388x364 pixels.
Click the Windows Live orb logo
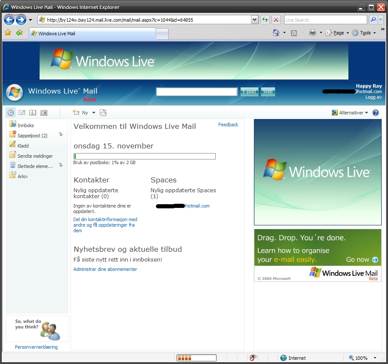click(14, 93)
